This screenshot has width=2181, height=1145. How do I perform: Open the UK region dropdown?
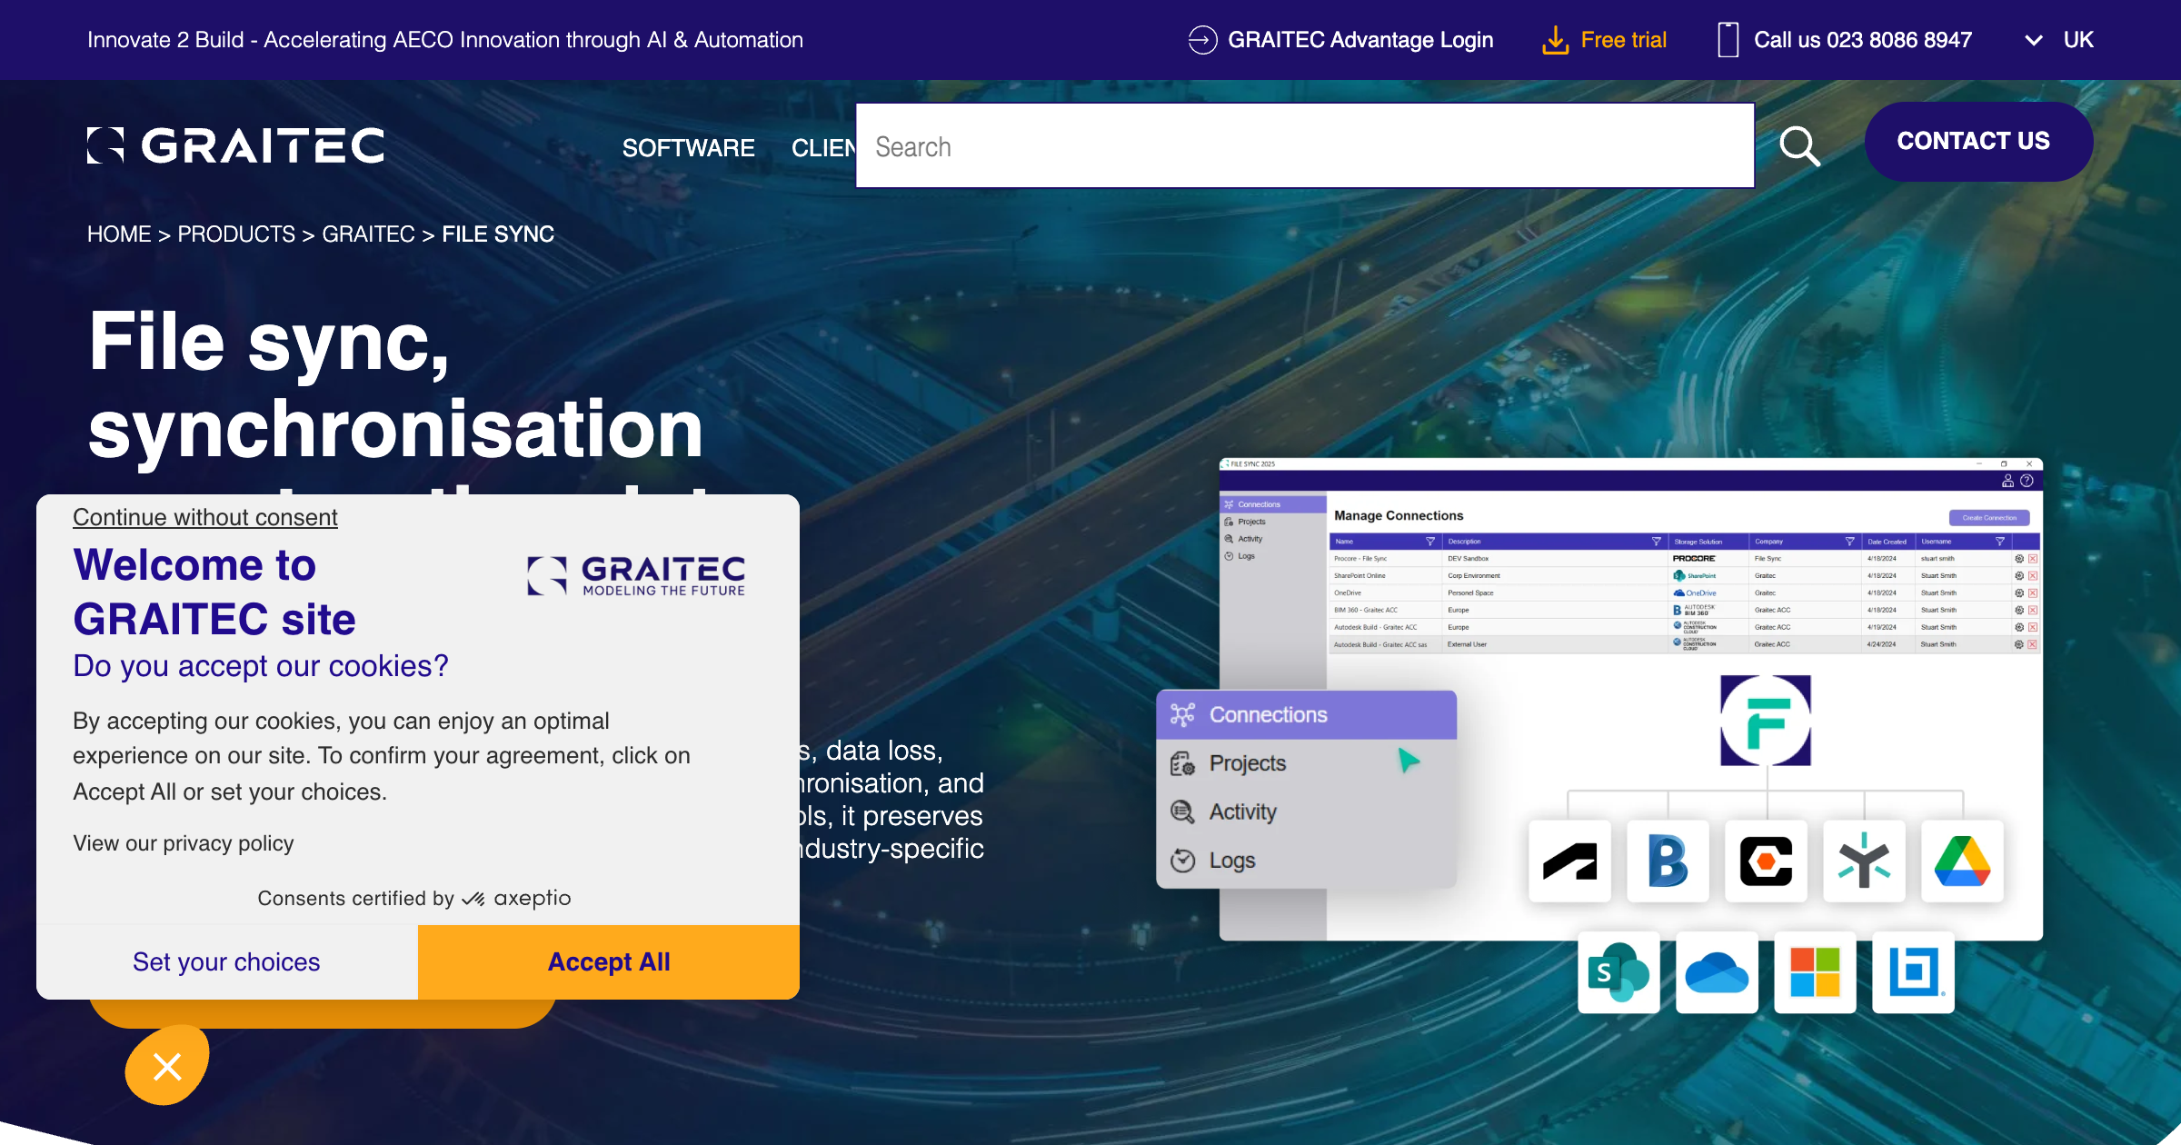[x=2059, y=40]
